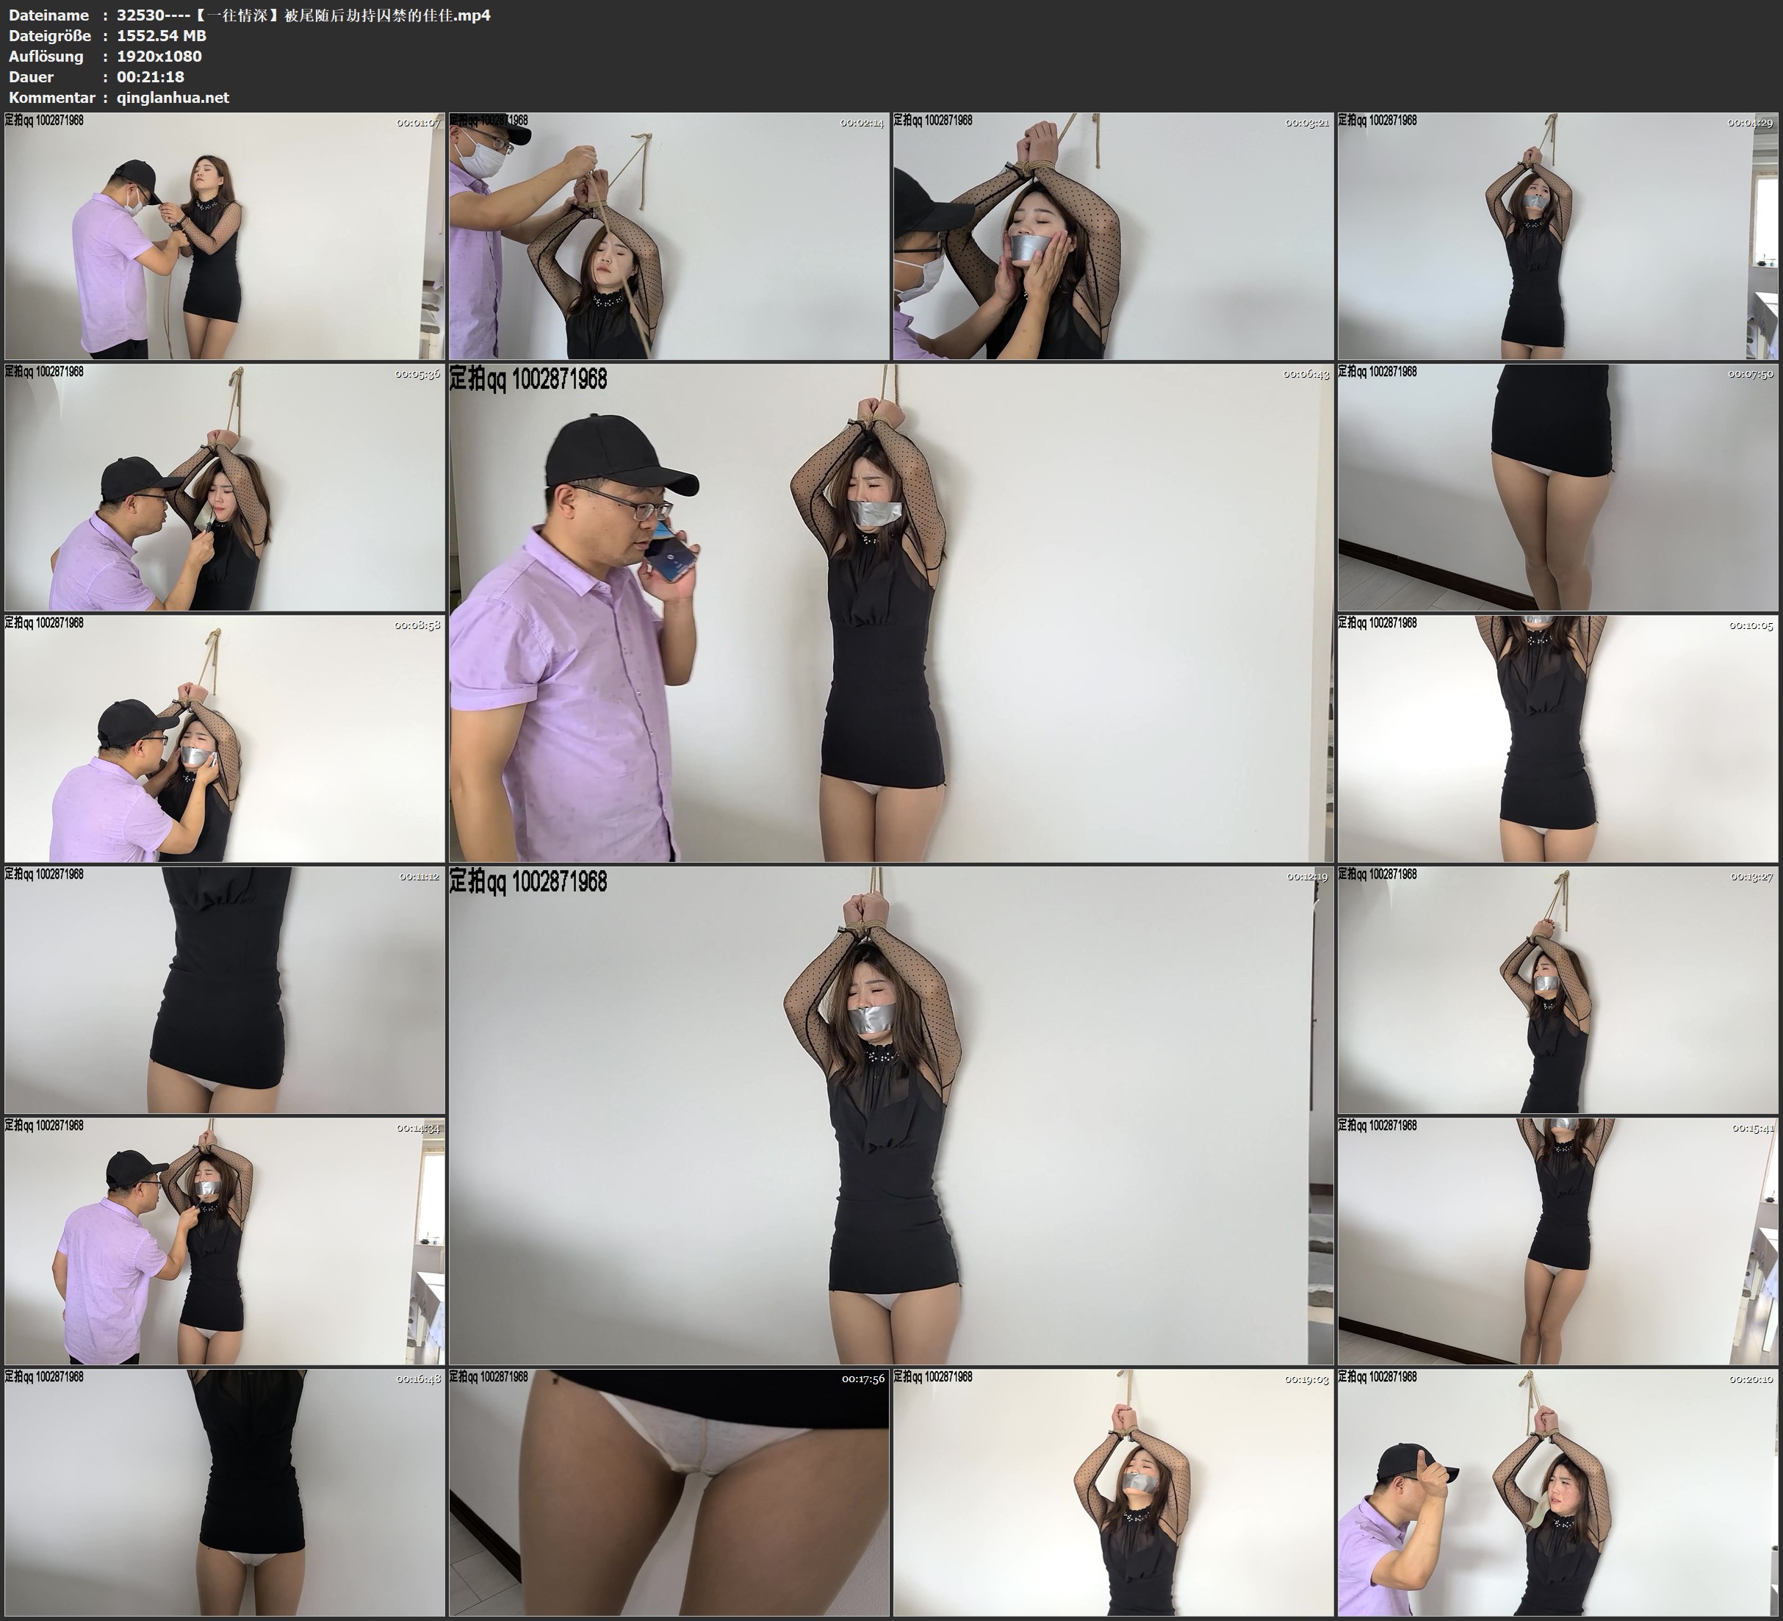The height and width of the screenshot is (1621, 1783).
Task: Select the large frame timestamped 00:12:19
Action: click(890, 1115)
